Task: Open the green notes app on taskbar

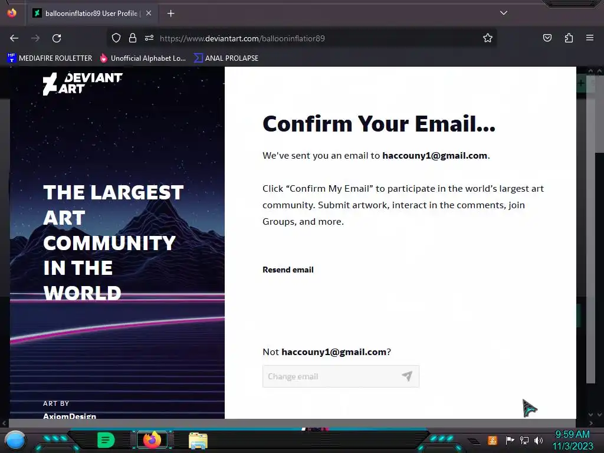Action: [x=106, y=440]
